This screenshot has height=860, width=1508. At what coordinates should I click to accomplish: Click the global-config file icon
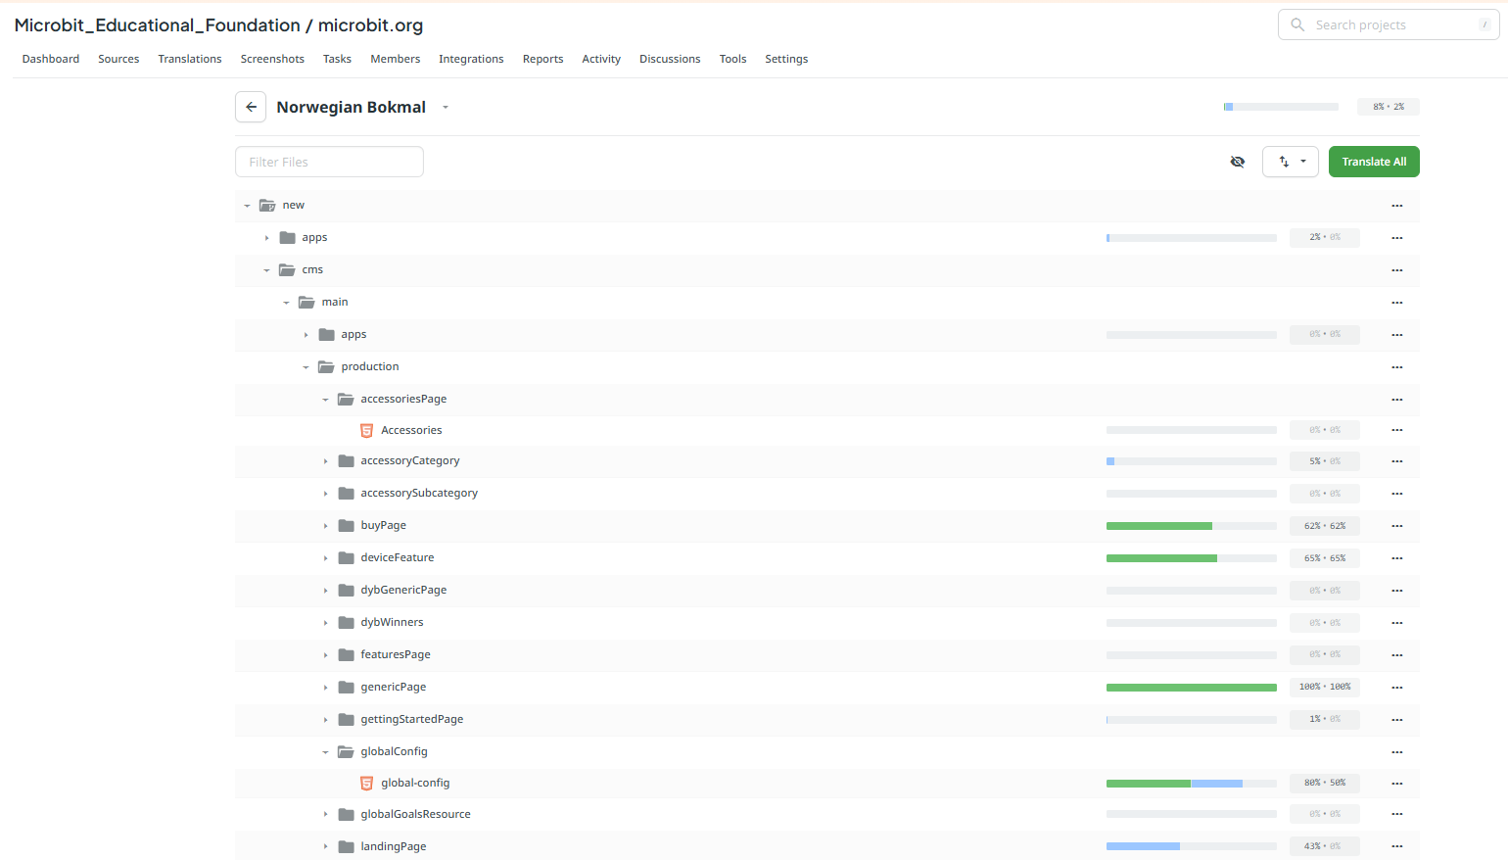click(366, 783)
